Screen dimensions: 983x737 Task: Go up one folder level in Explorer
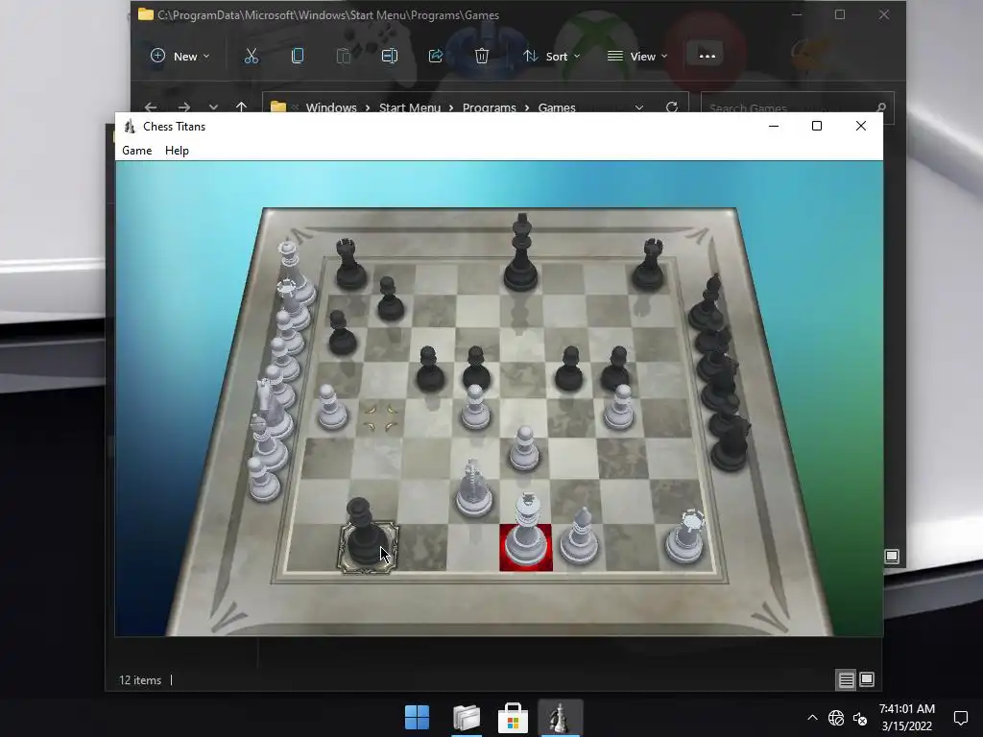(x=241, y=107)
